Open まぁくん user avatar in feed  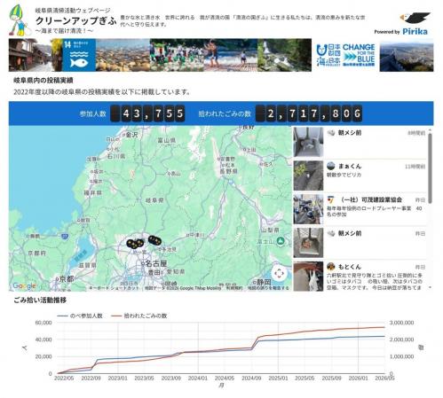coord(331,166)
